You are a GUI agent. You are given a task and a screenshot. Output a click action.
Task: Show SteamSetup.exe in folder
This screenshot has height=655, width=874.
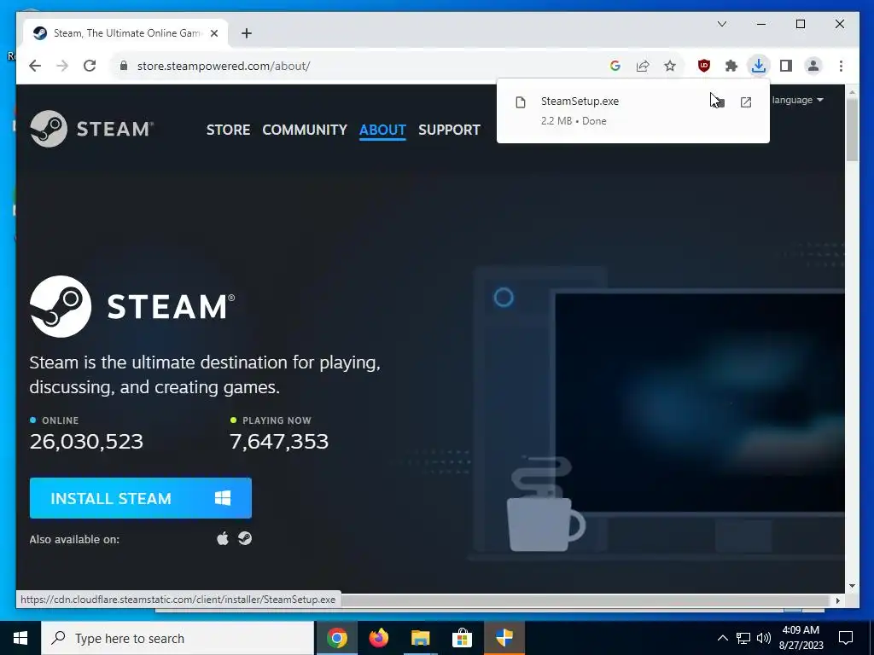(x=718, y=102)
